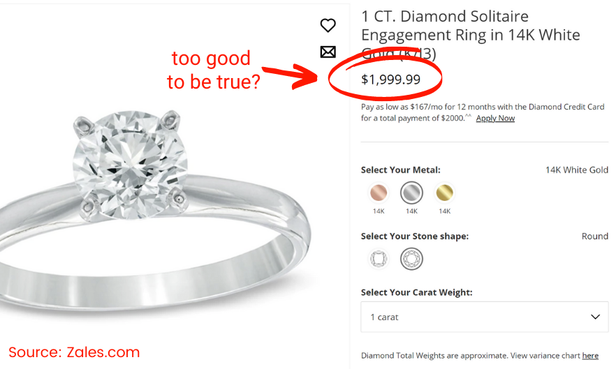The height and width of the screenshot is (369, 616).
Task: Select the round stone shape icon
Action: pyautogui.click(x=411, y=259)
